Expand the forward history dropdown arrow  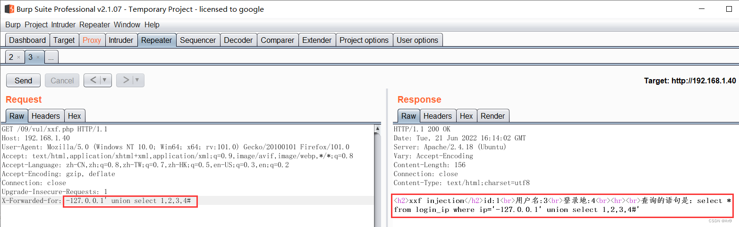click(x=138, y=80)
